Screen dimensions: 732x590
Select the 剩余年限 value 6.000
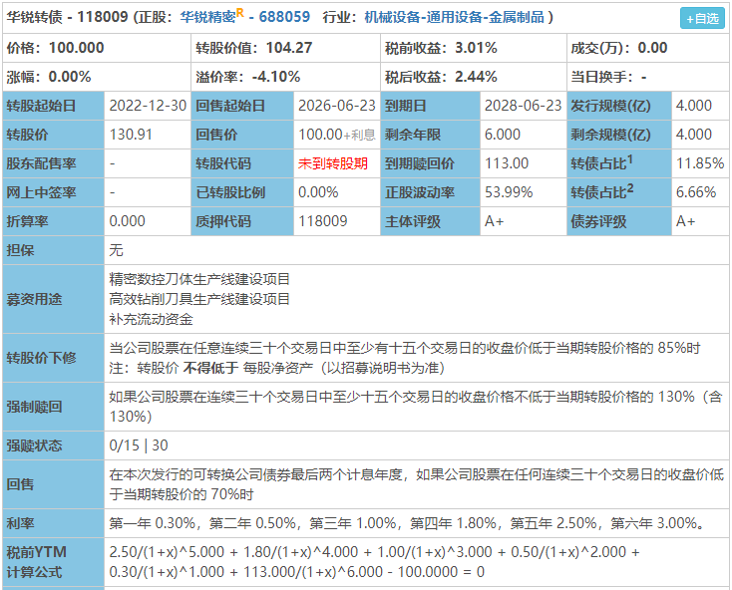(503, 135)
